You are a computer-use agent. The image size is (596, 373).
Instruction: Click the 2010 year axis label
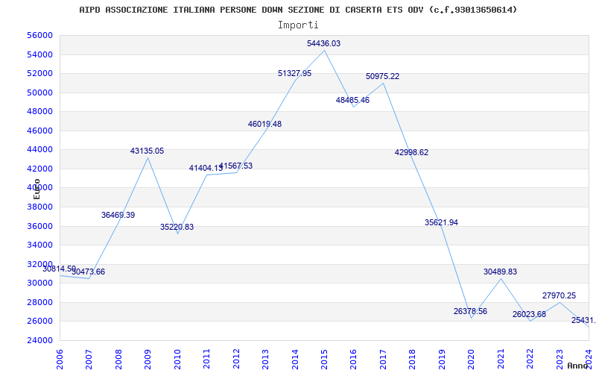click(x=177, y=360)
